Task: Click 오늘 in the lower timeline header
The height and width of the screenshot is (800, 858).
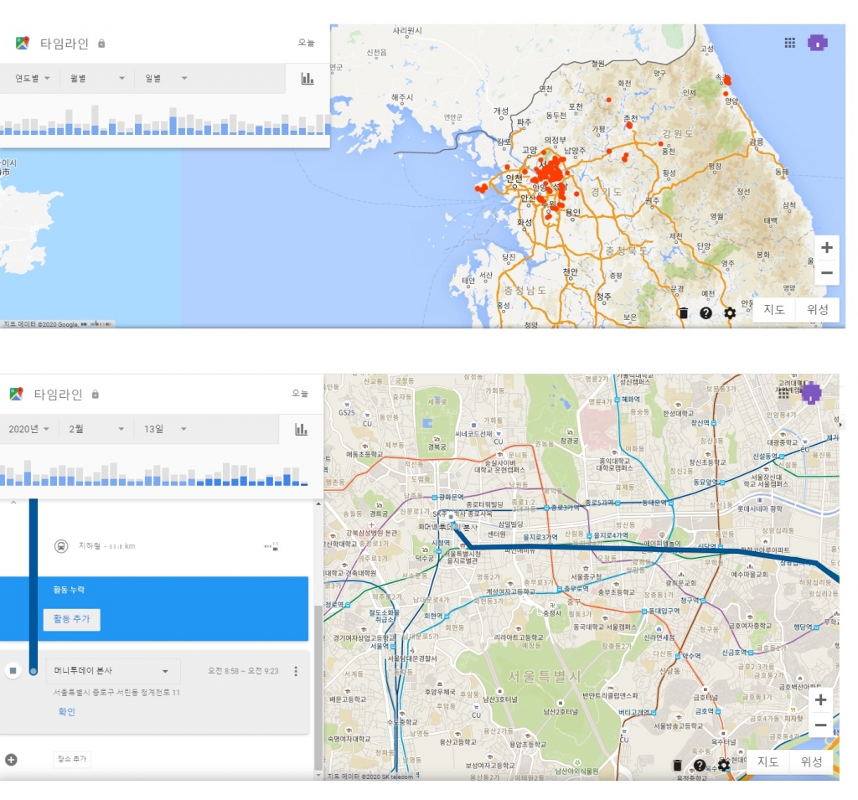Action: point(300,394)
